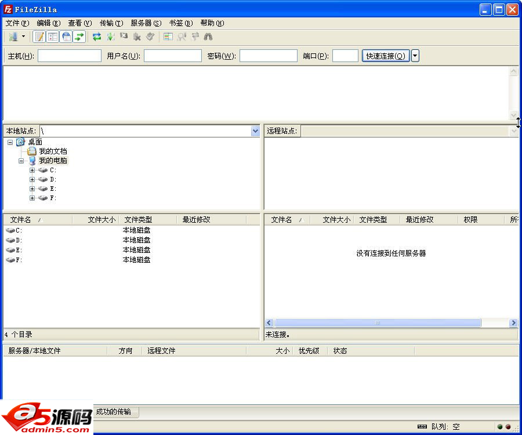Click the reconnect to last server icon
The width and height of the screenshot is (522, 435).
coord(150,37)
